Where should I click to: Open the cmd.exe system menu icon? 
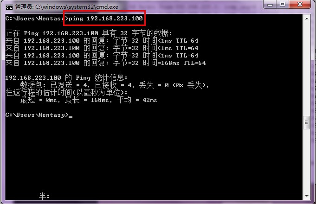pyautogui.click(x=9, y=7)
